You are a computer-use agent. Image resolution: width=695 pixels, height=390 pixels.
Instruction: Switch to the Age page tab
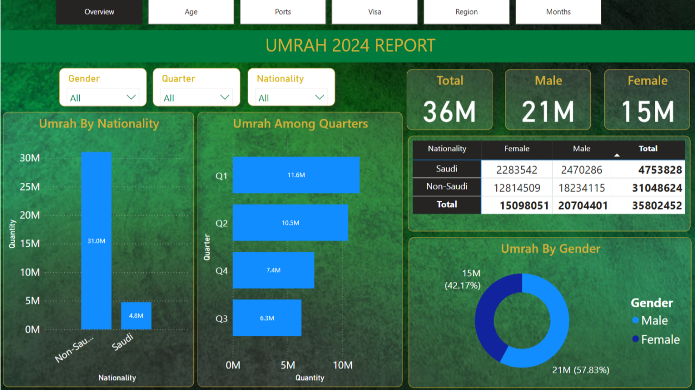191,12
